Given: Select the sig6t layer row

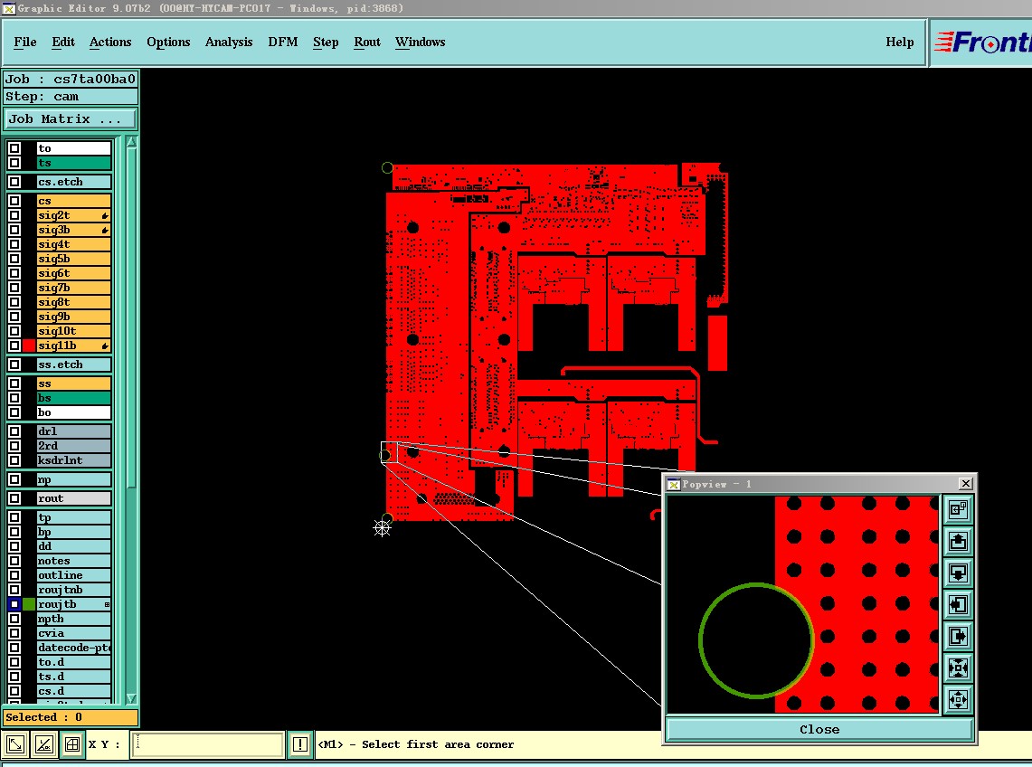Looking at the screenshot, I should click(x=74, y=273).
